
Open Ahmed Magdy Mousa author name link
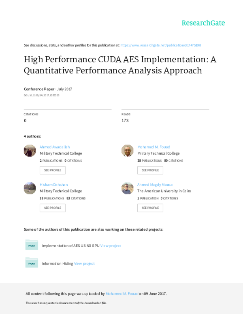pos(155,185)
